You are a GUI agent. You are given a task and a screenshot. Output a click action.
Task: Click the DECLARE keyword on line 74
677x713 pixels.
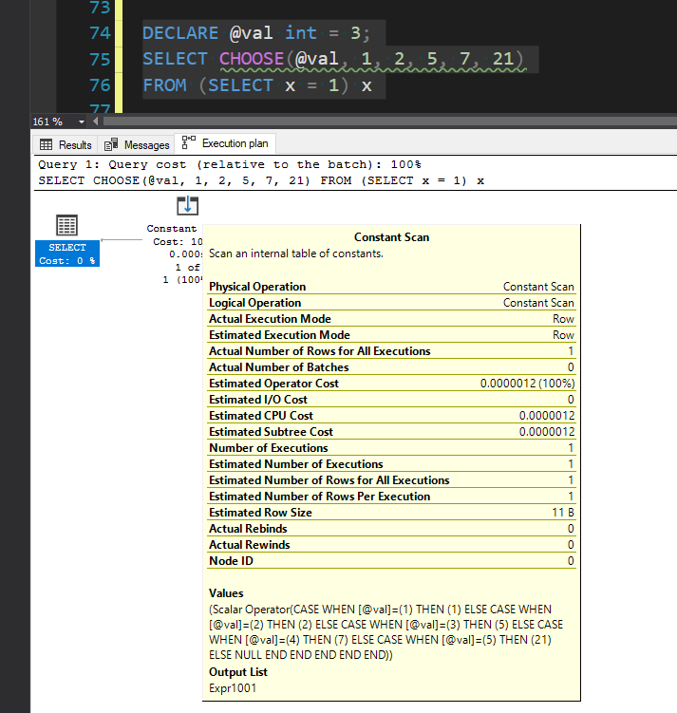pos(180,33)
